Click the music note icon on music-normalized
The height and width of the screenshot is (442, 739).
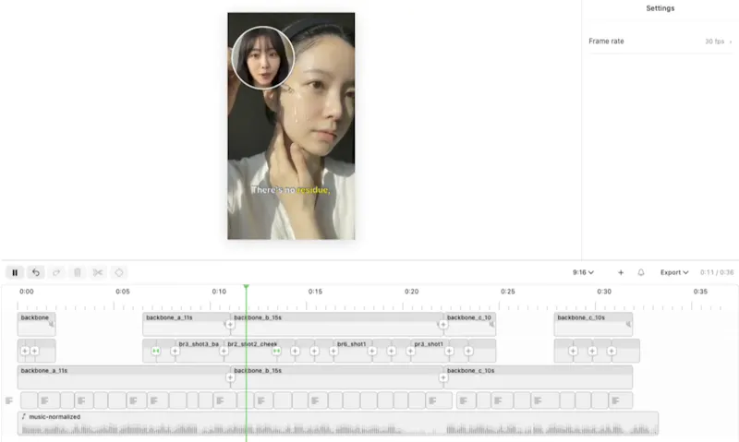click(x=24, y=416)
